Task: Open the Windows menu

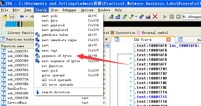Action: point(104,10)
